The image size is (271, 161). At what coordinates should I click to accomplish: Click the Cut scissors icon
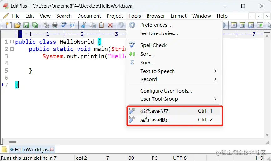click(x=83, y=25)
